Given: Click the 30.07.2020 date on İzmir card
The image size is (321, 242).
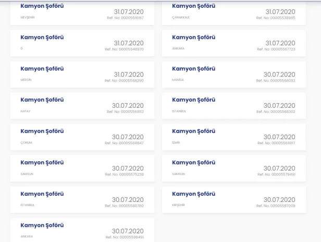Looking at the screenshot, I should tap(279, 137).
